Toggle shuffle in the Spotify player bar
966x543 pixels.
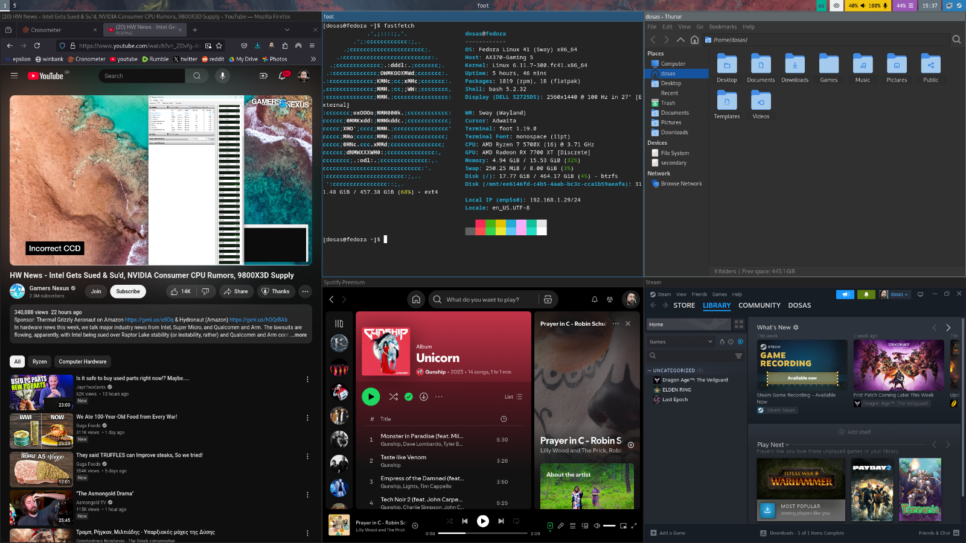click(449, 521)
